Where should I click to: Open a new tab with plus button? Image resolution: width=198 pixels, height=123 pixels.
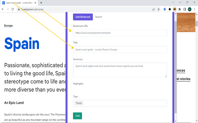point(41,3)
